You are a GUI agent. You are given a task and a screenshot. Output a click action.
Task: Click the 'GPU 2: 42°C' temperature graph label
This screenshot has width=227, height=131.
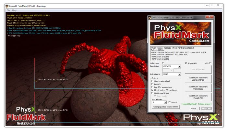[x=53, y=79]
